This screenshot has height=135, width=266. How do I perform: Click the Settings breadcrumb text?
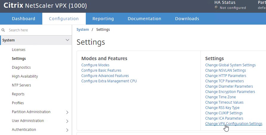(103, 30)
